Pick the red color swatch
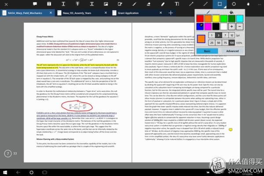264x176 pixels. pos(200,19)
